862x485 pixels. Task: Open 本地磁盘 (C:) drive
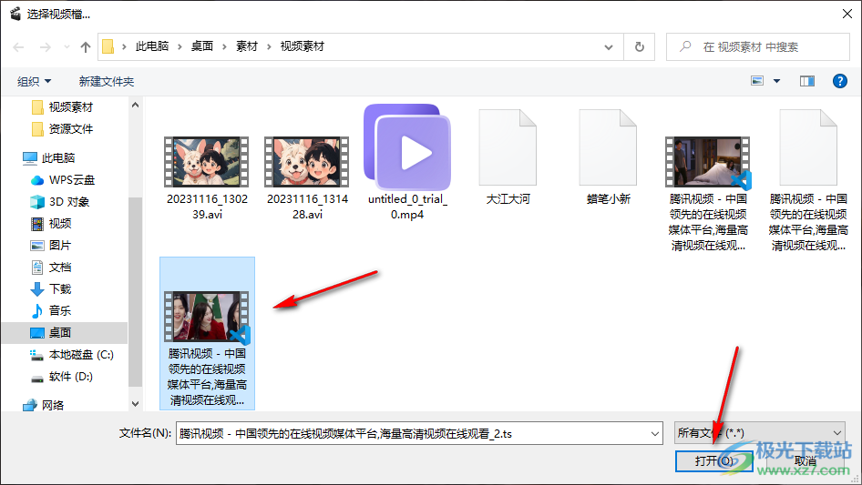coord(80,355)
